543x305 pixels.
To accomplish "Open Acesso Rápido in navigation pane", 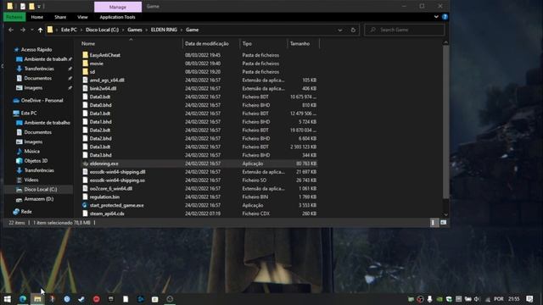I will tap(36, 49).
